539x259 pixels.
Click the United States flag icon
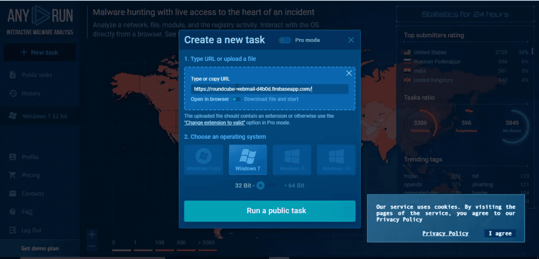click(407, 52)
